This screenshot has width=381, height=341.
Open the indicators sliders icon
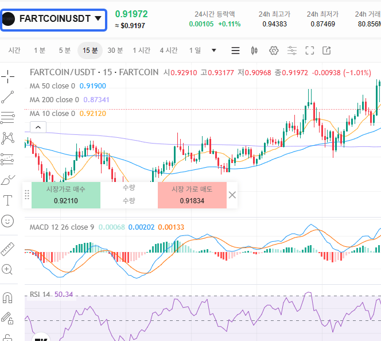pyautogui.click(x=292, y=51)
